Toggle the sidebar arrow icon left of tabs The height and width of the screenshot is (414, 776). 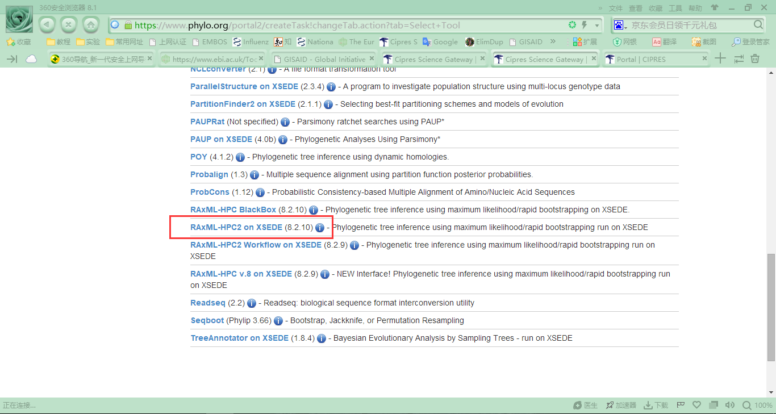12,59
